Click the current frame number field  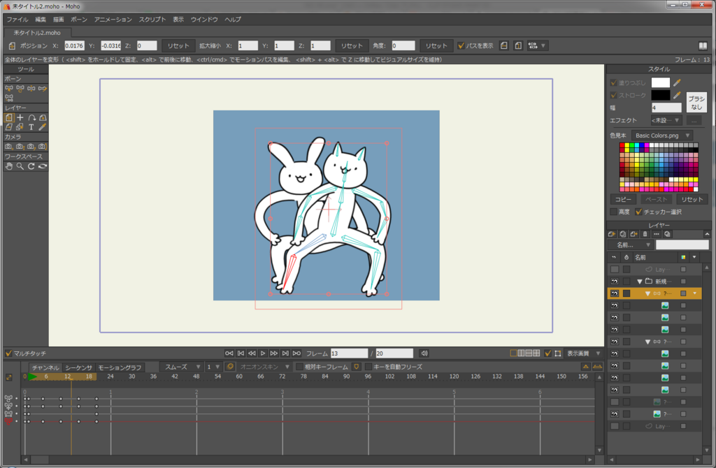pyautogui.click(x=349, y=353)
